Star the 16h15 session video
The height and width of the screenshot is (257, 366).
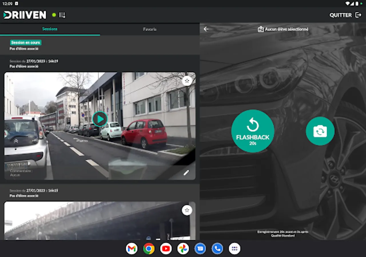[x=187, y=210]
